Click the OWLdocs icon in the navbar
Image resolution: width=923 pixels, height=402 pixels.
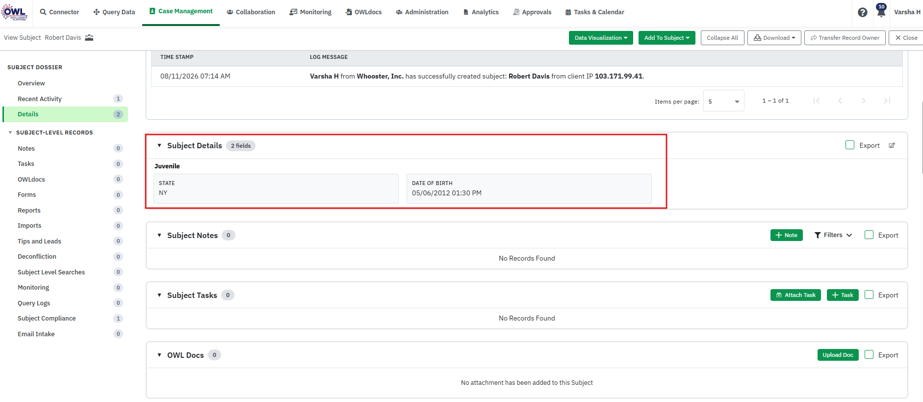click(349, 12)
